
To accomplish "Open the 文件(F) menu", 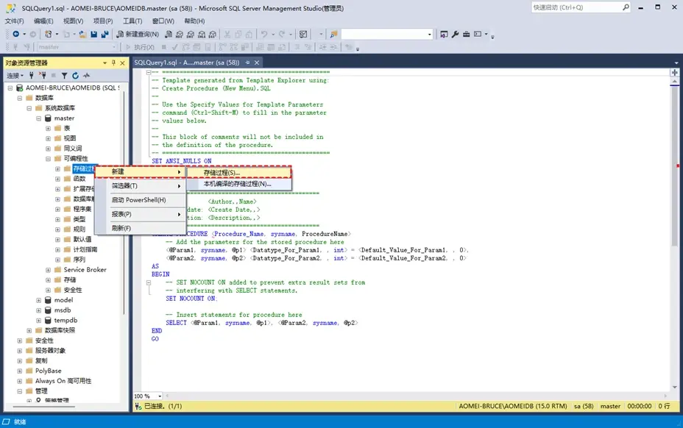I will (14, 21).
